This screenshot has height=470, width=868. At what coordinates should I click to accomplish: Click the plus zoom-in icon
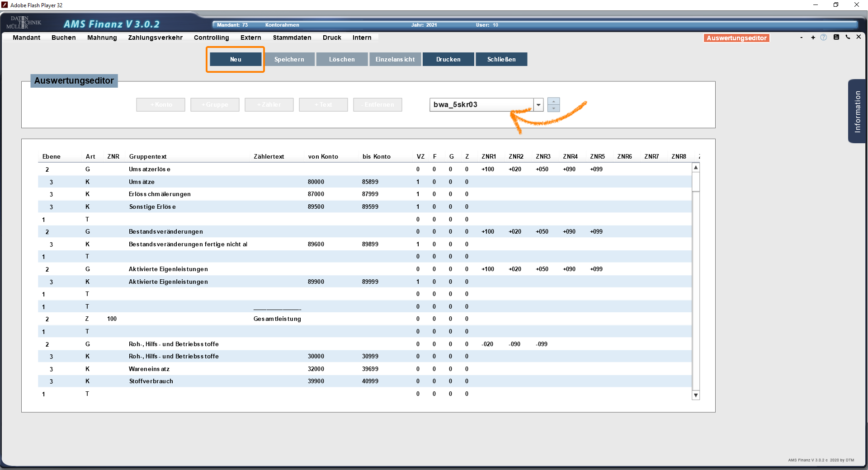813,38
